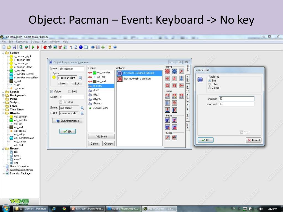
Task: Open the Resources menu
Action: click(x=22, y=42)
